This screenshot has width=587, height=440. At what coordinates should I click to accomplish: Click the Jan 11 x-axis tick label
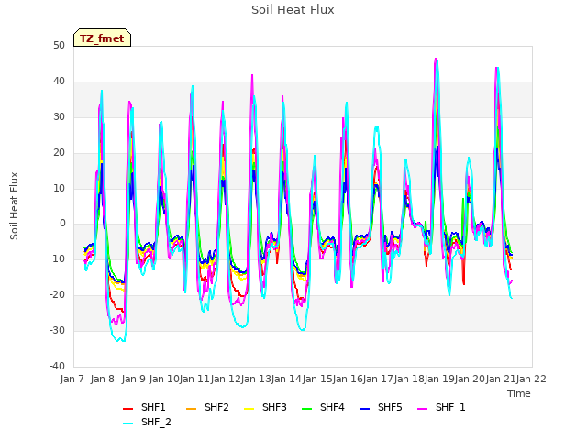click(194, 379)
